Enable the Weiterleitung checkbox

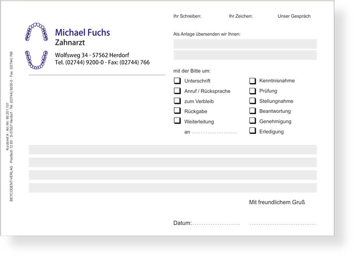coord(177,121)
